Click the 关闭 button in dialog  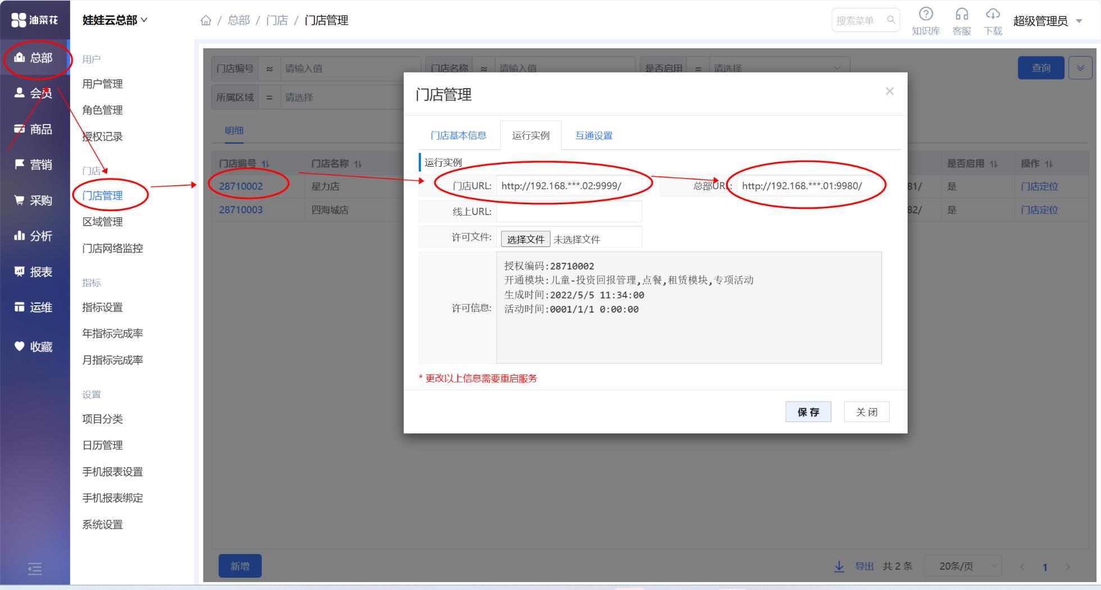(x=867, y=412)
